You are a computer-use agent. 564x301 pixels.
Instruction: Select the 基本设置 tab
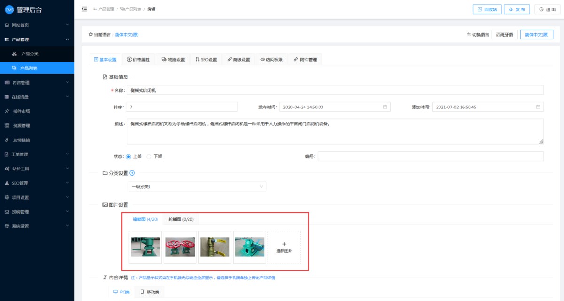click(105, 60)
